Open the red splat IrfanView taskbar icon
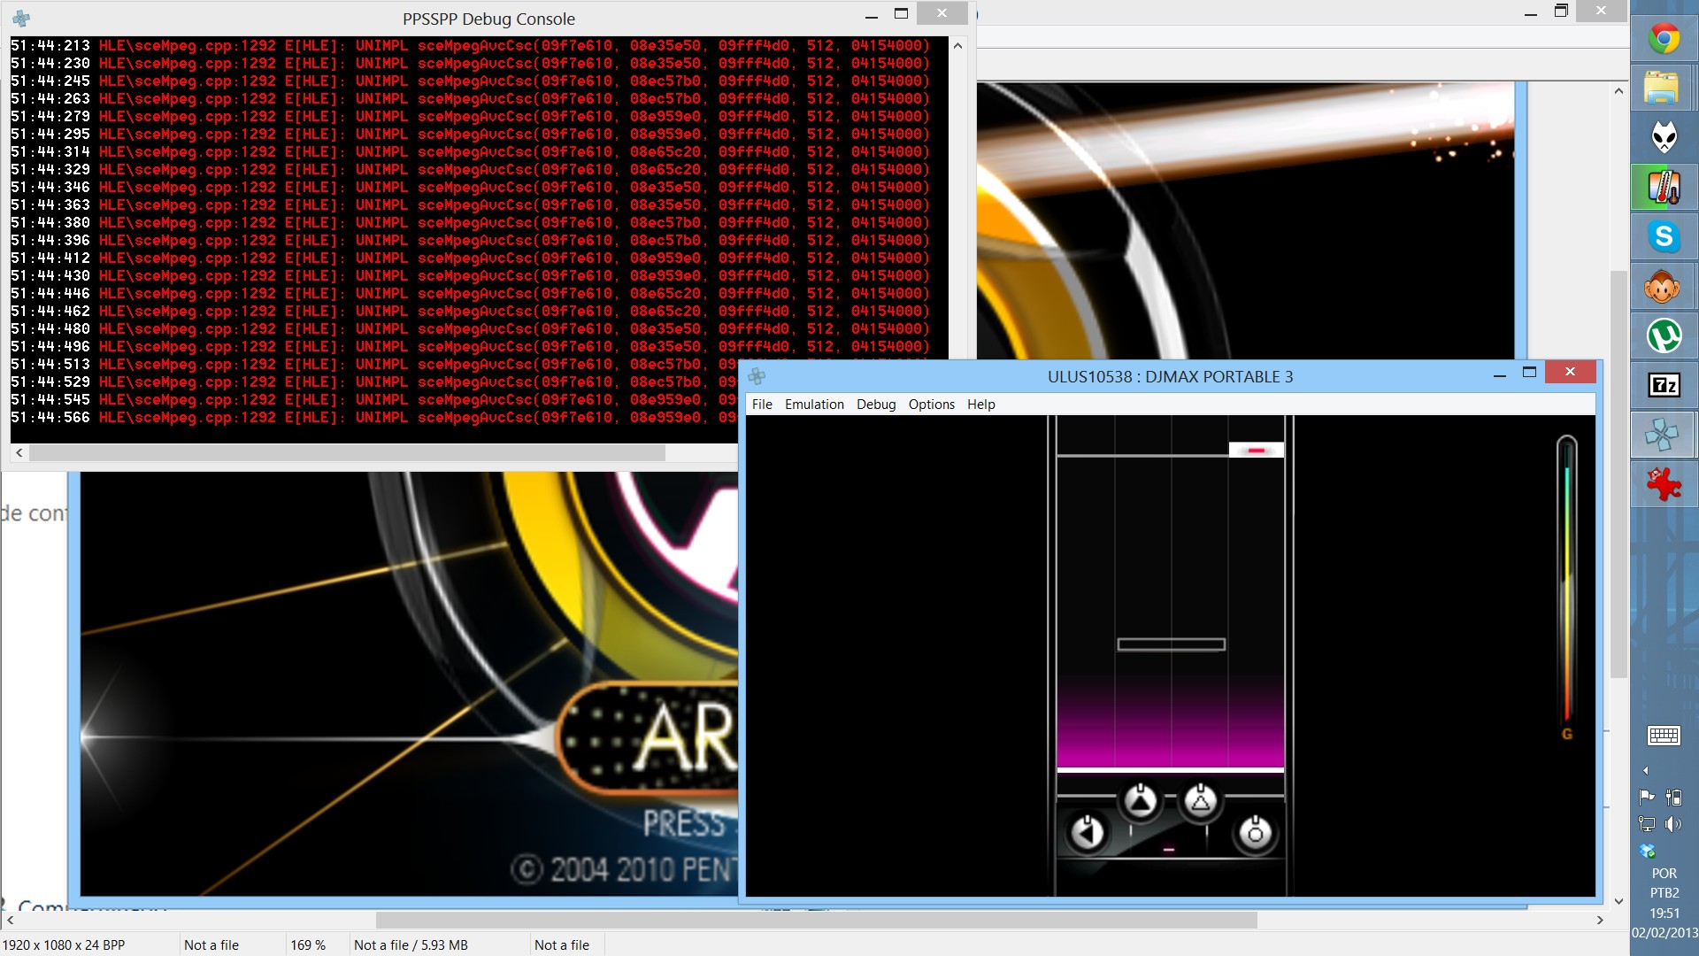Screen dimensions: 1699x956 click(x=1664, y=484)
